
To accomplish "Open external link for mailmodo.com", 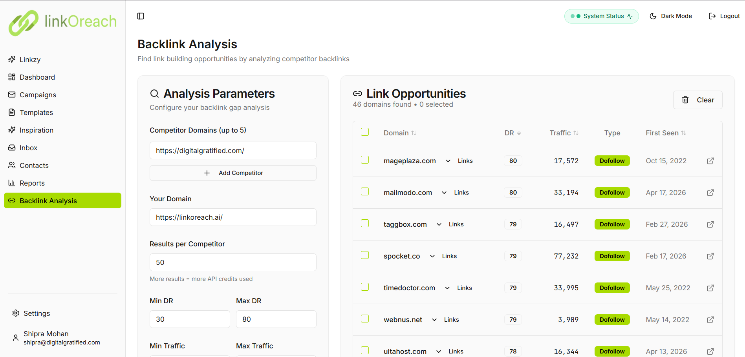I will pos(710,193).
